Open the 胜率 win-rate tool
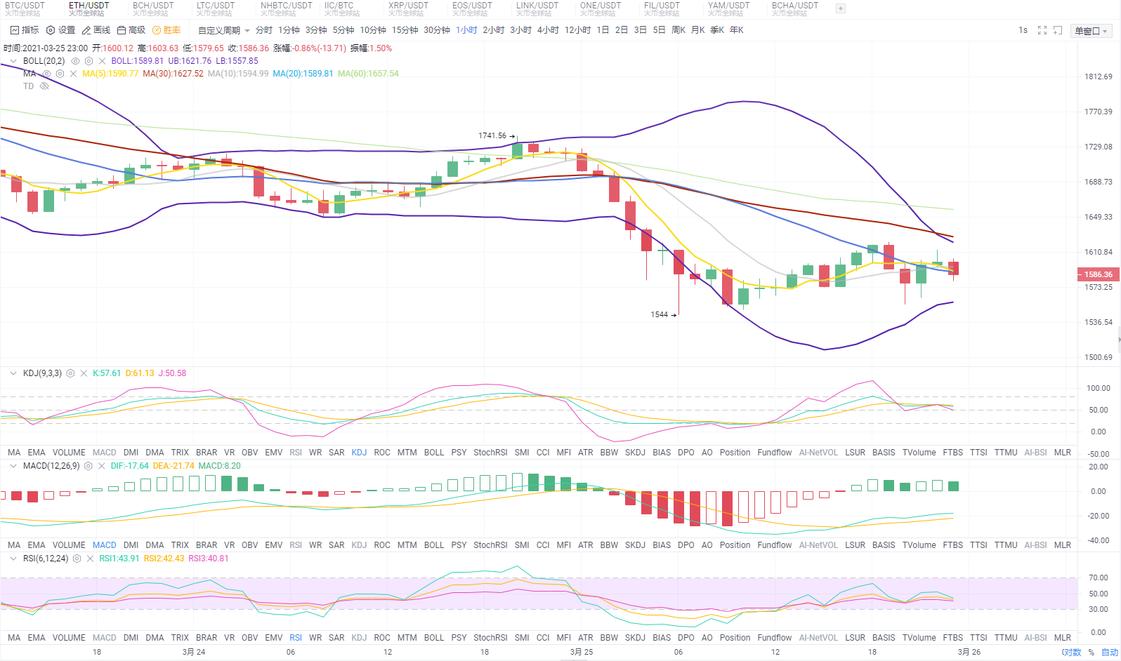 (166, 30)
